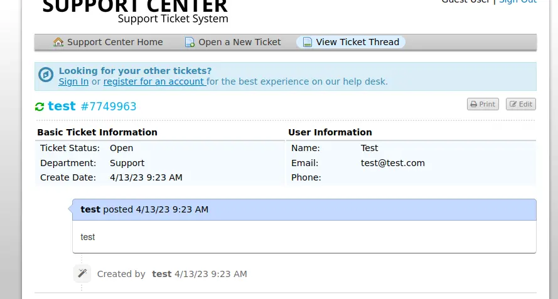Click the test ticket subject title
Image resolution: width=558 pixels, height=299 pixels.
62,106
